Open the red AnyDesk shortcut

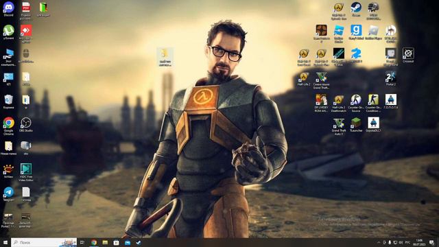[x=26, y=34]
